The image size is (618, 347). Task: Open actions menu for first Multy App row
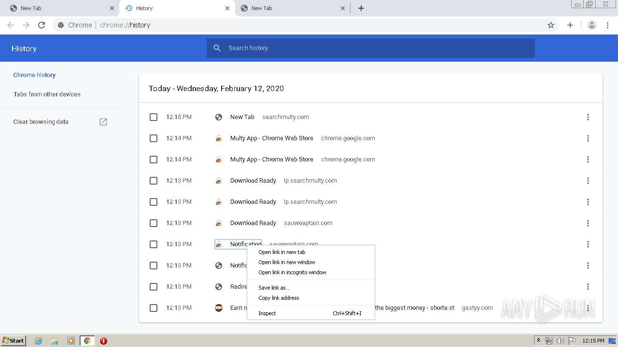(588, 138)
